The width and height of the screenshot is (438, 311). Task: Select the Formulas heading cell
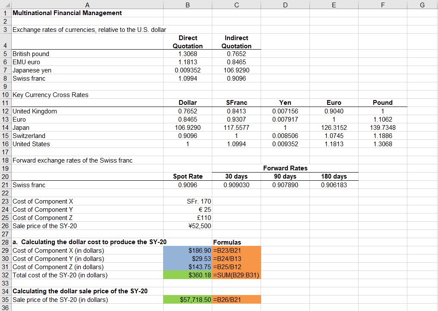(236, 242)
